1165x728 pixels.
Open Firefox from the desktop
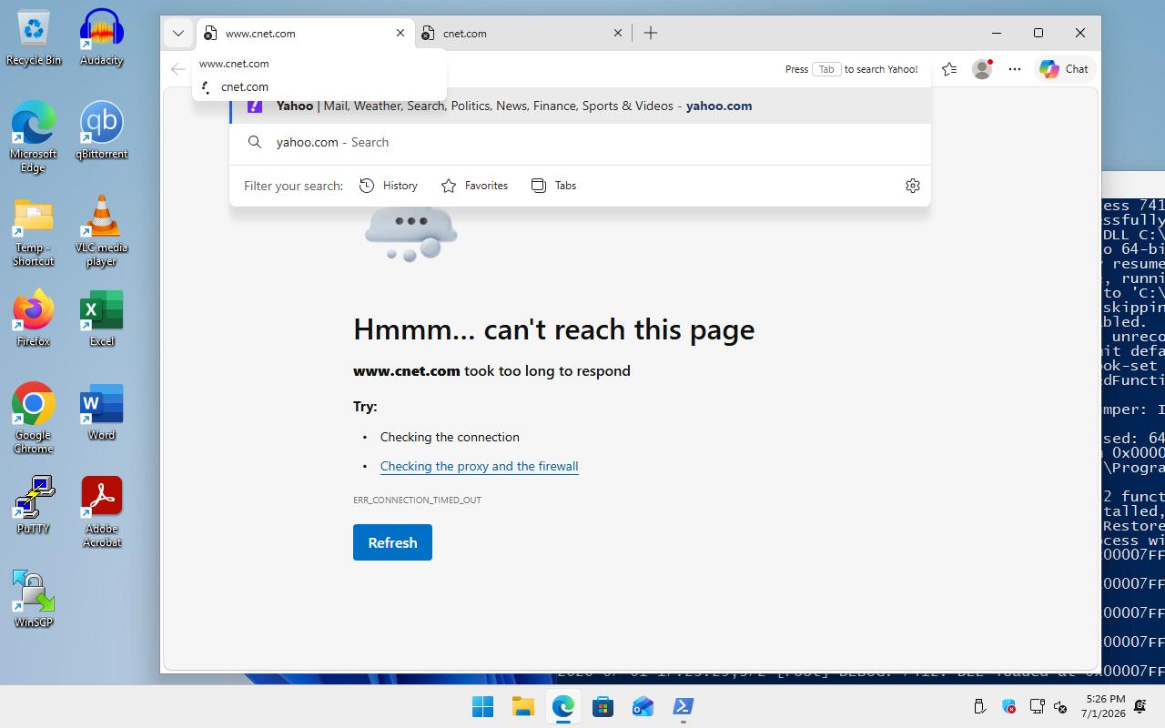[34, 318]
